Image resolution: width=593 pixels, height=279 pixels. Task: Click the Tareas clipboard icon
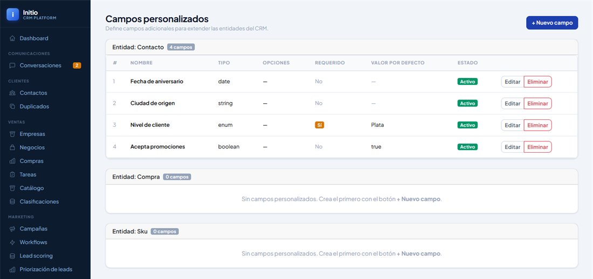12,175
